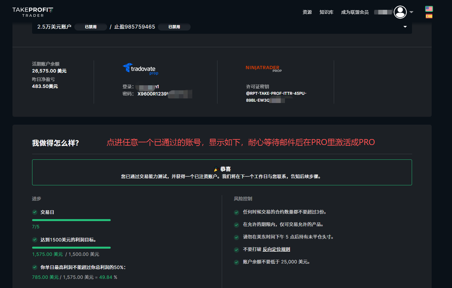Open the 成为联盟会员 link

(x=355, y=12)
